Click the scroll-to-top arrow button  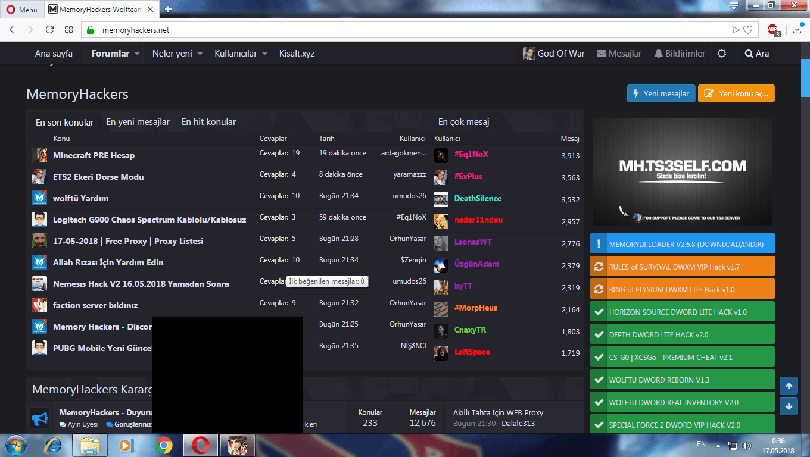(789, 386)
